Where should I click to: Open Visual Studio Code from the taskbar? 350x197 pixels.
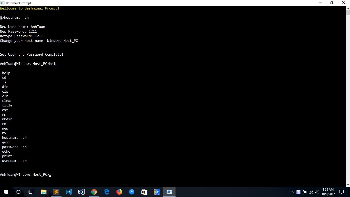point(69,192)
